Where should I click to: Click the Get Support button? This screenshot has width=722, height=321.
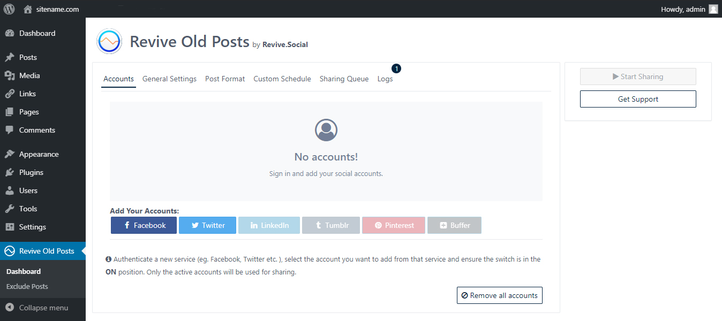638,99
